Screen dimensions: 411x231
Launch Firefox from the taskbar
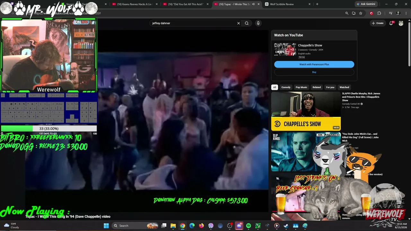click(201, 226)
